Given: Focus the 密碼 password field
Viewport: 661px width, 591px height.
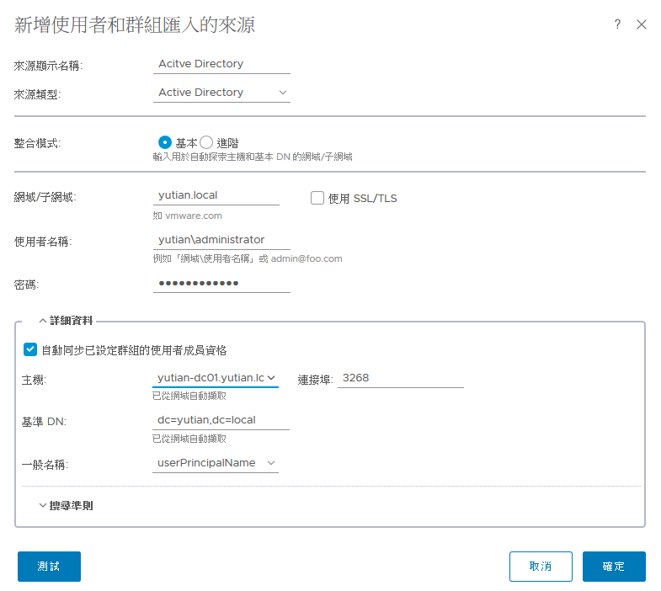Looking at the screenshot, I should pyautogui.click(x=221, y=283).
